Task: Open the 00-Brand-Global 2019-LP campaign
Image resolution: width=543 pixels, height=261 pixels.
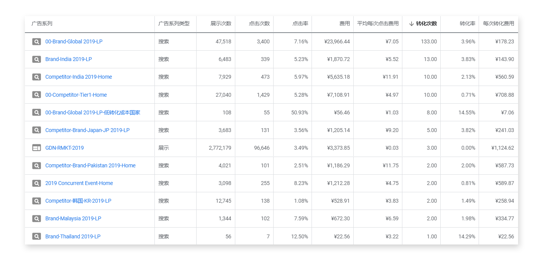Action: pos(74,41)
